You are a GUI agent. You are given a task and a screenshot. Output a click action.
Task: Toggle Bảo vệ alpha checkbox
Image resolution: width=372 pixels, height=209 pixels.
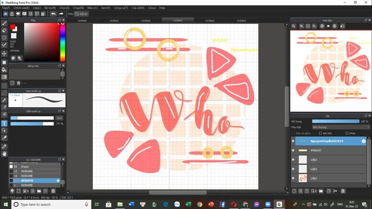[294, 133]
